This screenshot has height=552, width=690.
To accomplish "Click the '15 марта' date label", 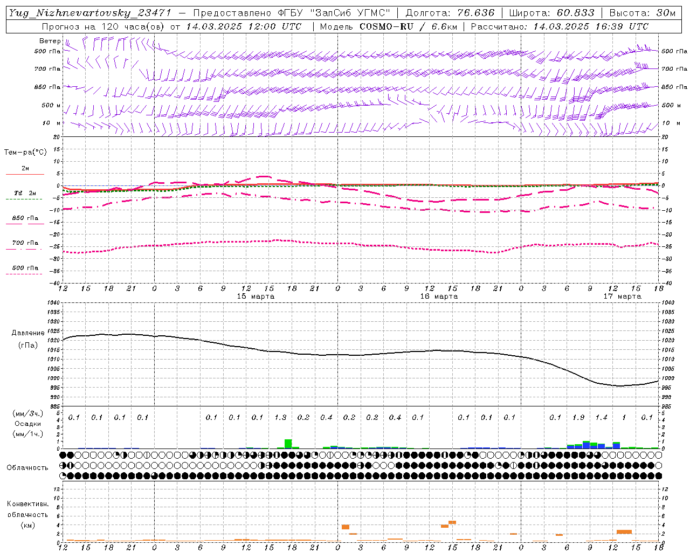I will (x=256, y=296).
